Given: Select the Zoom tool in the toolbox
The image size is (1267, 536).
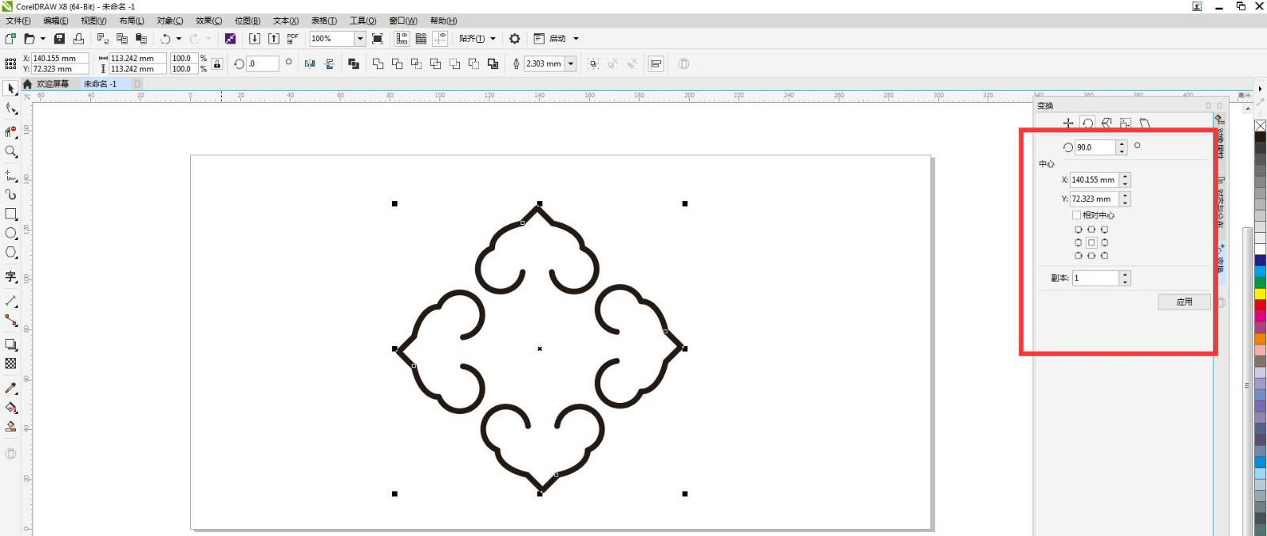Looking at the screenshot, I should 11,151.
